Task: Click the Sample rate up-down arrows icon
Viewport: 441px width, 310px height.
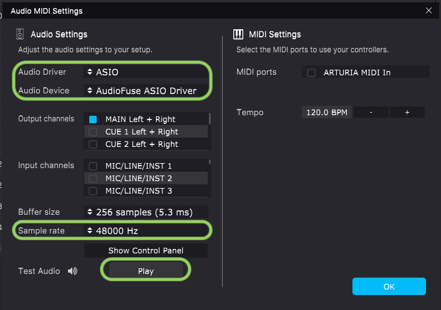Action: tap(90, 230)
